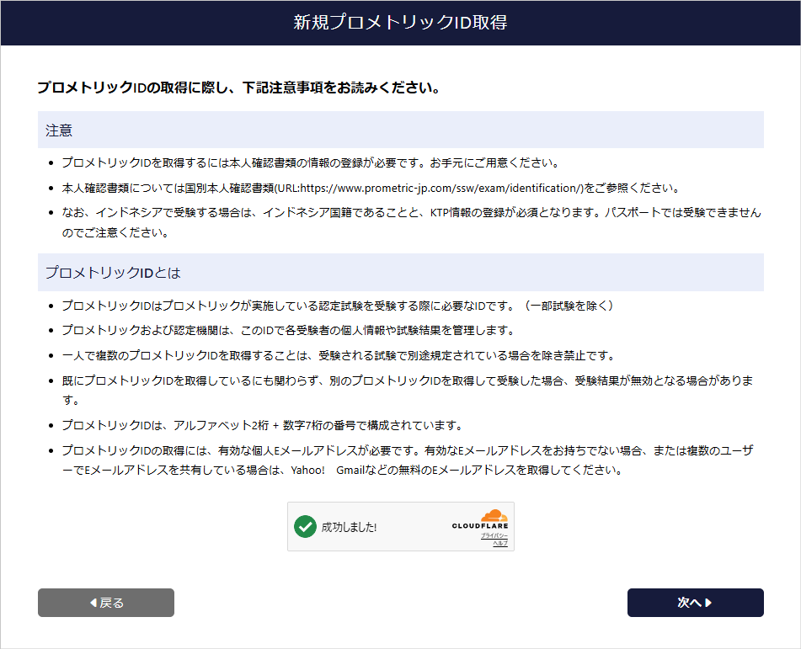This screenshot has height=649, width=801.
Task: Click the 戻る button
Action: (x=105, y=603)
